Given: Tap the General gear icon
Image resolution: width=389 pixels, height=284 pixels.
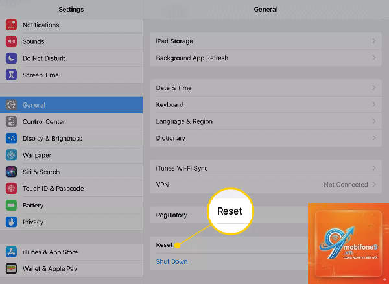Looking at the screenshot, I should (x=11, y=105).
